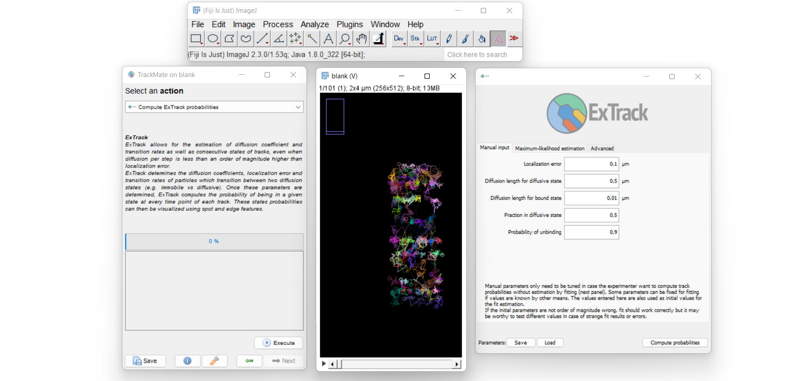This screenshot has height=381, width=797.
Task: Select the Rectangle selection tool
Action: [196, 39]
